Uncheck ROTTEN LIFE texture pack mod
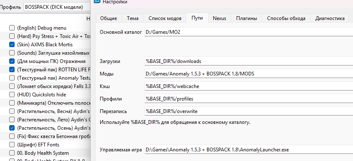Screen dimensions: 353x161 12,70
